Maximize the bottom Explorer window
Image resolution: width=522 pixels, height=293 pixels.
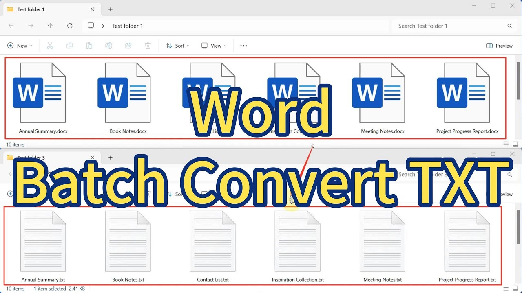493,154
